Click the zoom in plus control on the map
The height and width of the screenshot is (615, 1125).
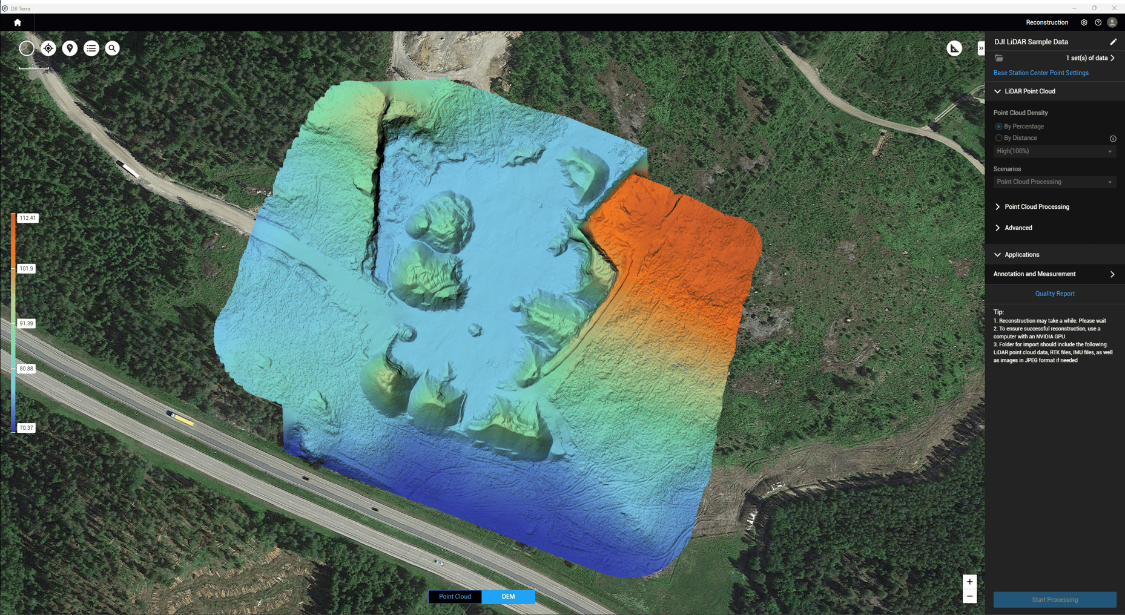pyautogui.click(x=969, y=582)
